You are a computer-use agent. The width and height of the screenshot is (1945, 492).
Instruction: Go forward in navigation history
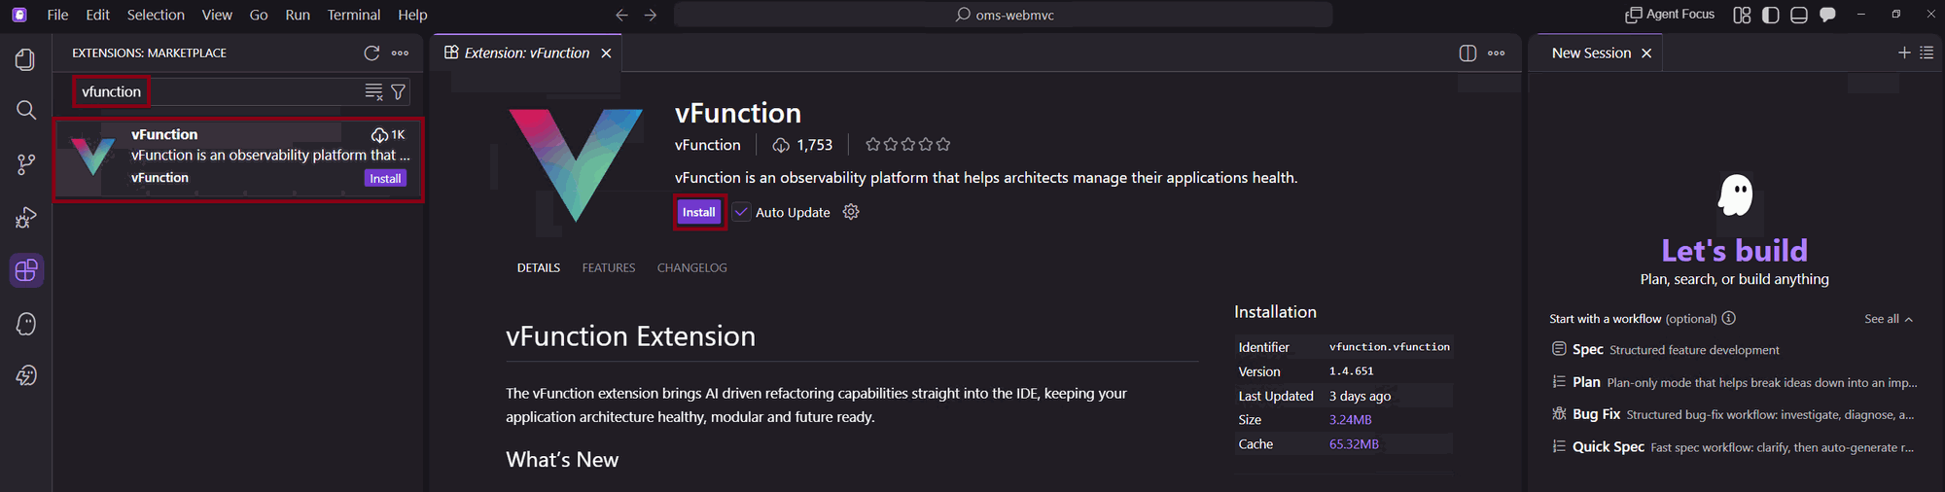click(x=651, y=15)
